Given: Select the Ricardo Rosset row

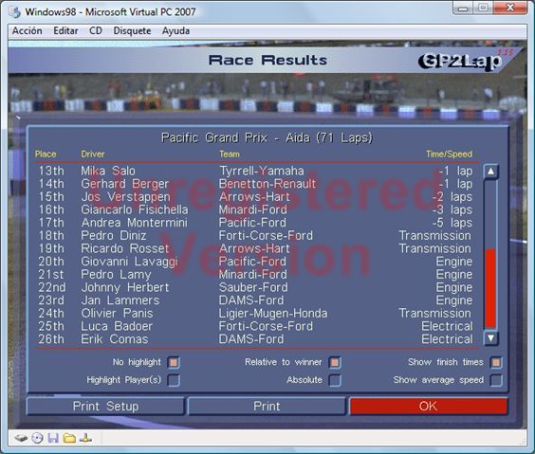Looking at the screenshot, I should point(255,248).
